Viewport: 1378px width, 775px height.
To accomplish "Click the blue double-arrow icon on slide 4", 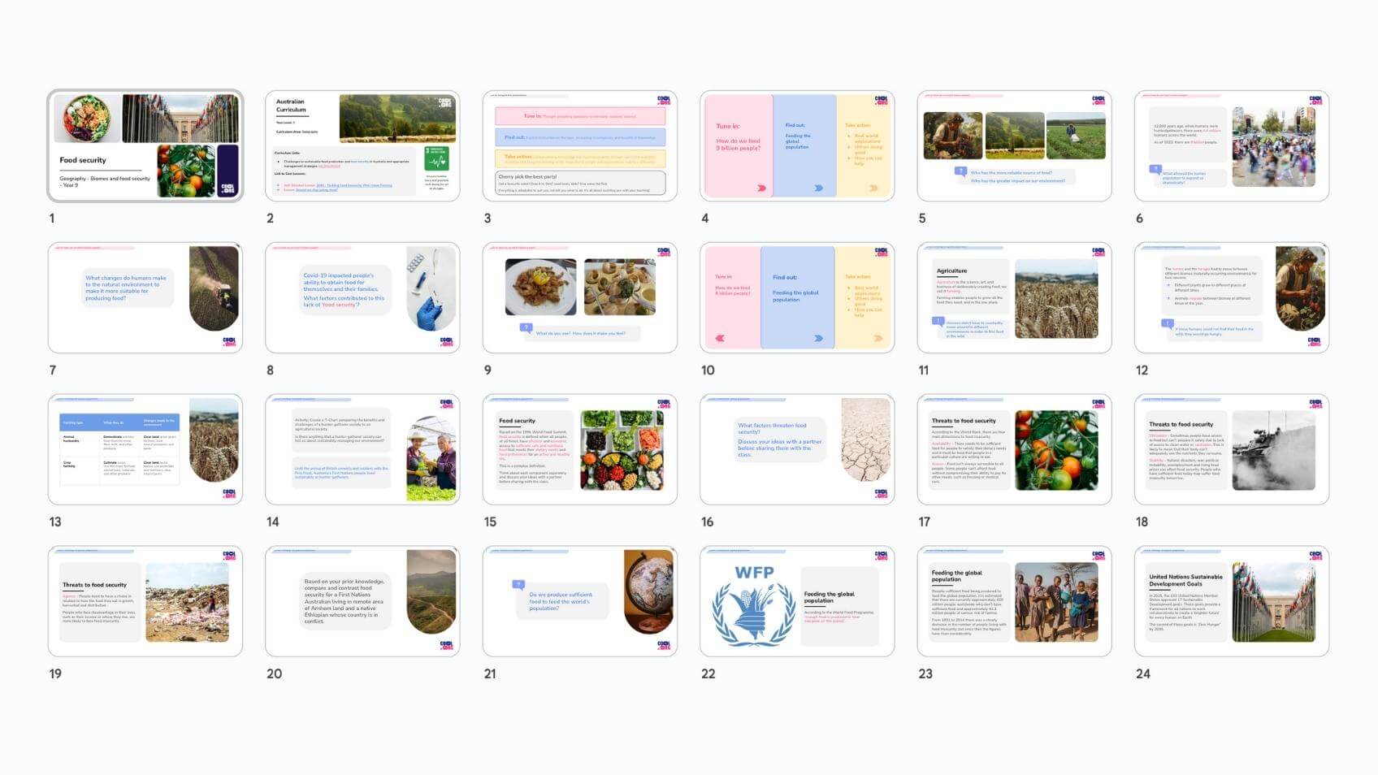I will (818, 188).
